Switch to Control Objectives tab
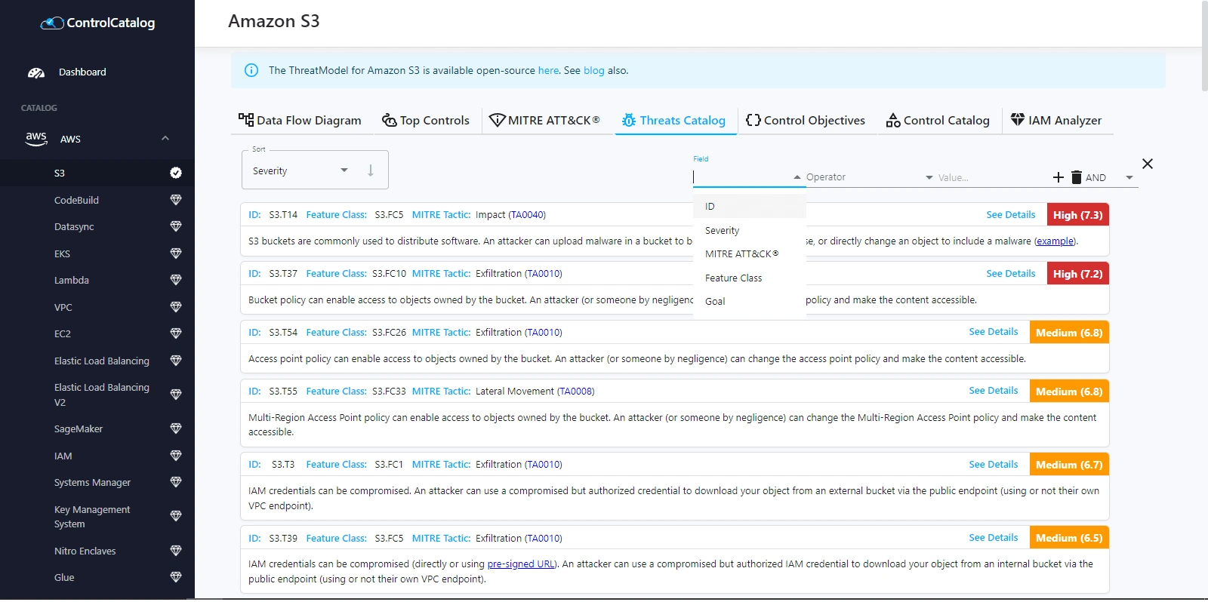Viewport: 1208px width, 602px height. pyautogui.click(x=806, y=120)
